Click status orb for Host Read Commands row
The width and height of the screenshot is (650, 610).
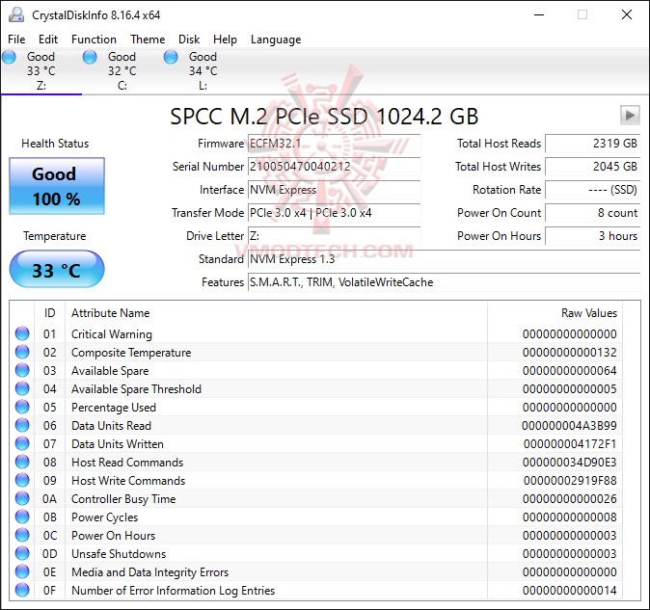22,462
